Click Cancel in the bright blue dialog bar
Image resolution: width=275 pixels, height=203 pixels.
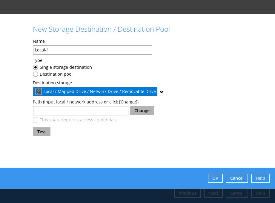[237, 178]
